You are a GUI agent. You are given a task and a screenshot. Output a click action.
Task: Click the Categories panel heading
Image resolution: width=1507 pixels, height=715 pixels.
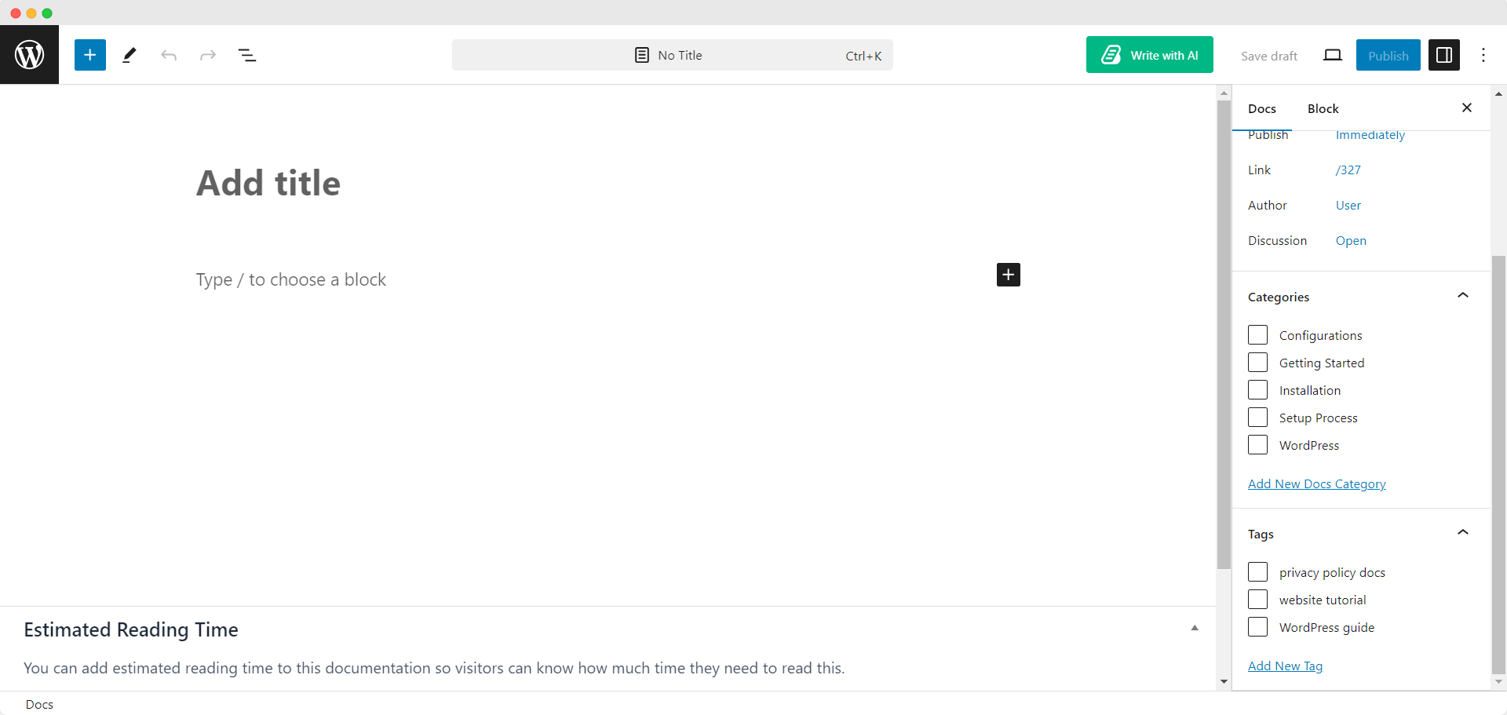[x=1279, y=297]
